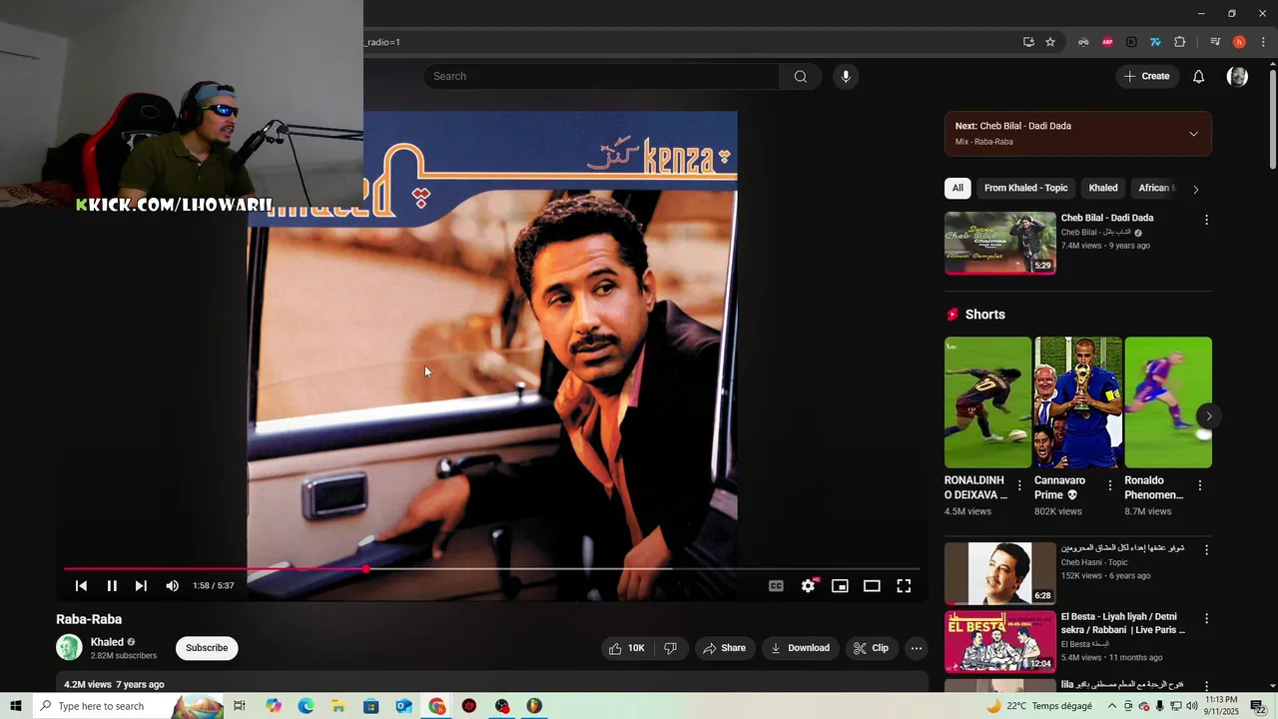The height and width of the screenshot is (719, 1278).
Task: Open El Besta - Liyah liyah video title
Action: coord(1123,623)
